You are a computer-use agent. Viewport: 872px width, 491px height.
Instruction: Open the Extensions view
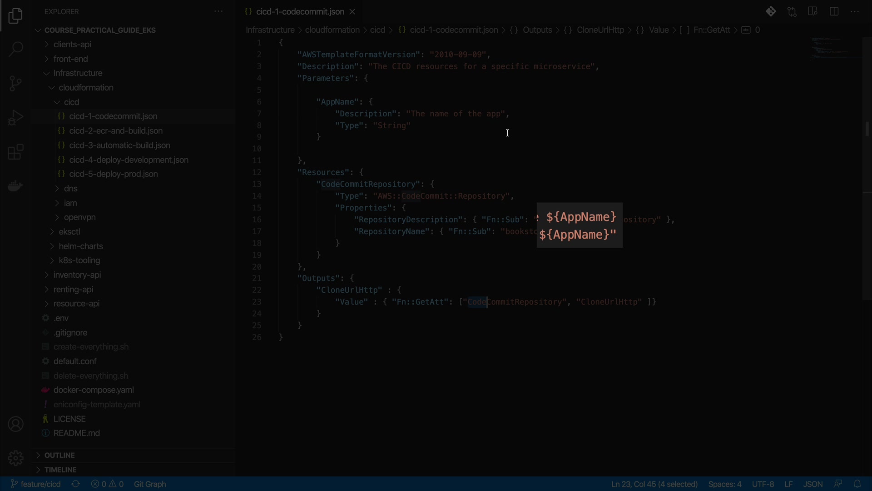tap(15, 152)
